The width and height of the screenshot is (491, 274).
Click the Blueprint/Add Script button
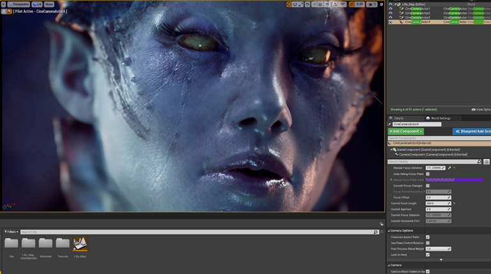point(472,131)
